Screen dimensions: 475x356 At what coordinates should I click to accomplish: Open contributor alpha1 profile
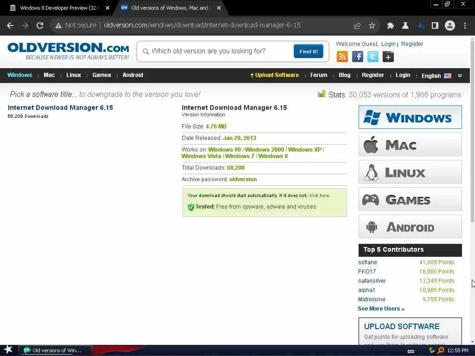[366, 290]
